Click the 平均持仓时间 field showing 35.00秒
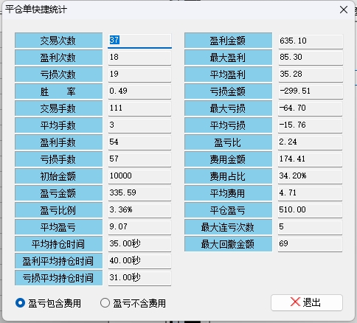357x323 pixels. pos(139,244)
